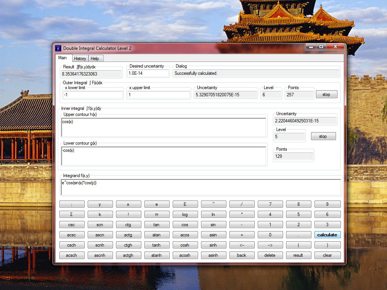Open the Help tab

click(95, 59)
